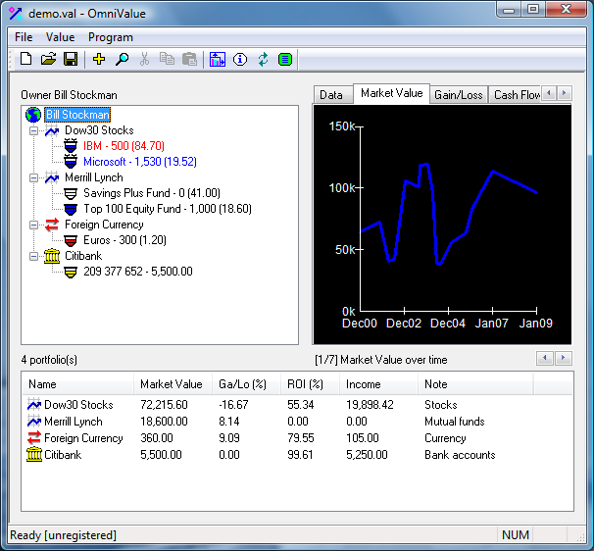Viewport: 594px width, 551px height.
Task: Click the 79.55 ROI cell
Action: (x=300, y=437)
